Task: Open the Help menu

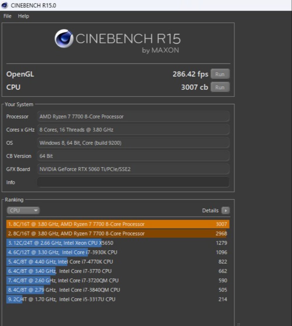Action: [x=23, y=16]
